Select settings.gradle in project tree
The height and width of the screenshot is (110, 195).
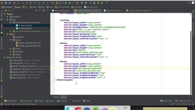coord(19,75)
